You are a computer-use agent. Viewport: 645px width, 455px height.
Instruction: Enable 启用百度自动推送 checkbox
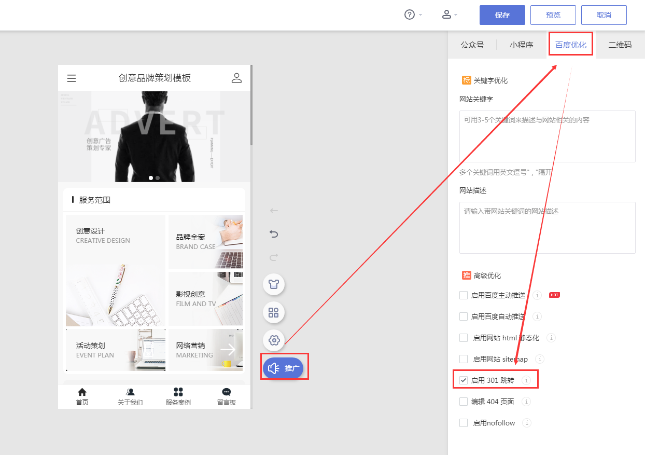coord(464,316)
